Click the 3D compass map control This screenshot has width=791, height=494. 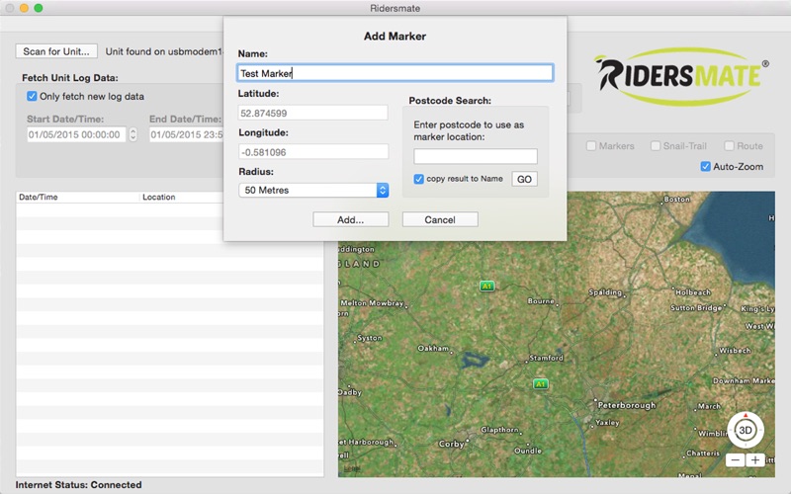[746, 430]
